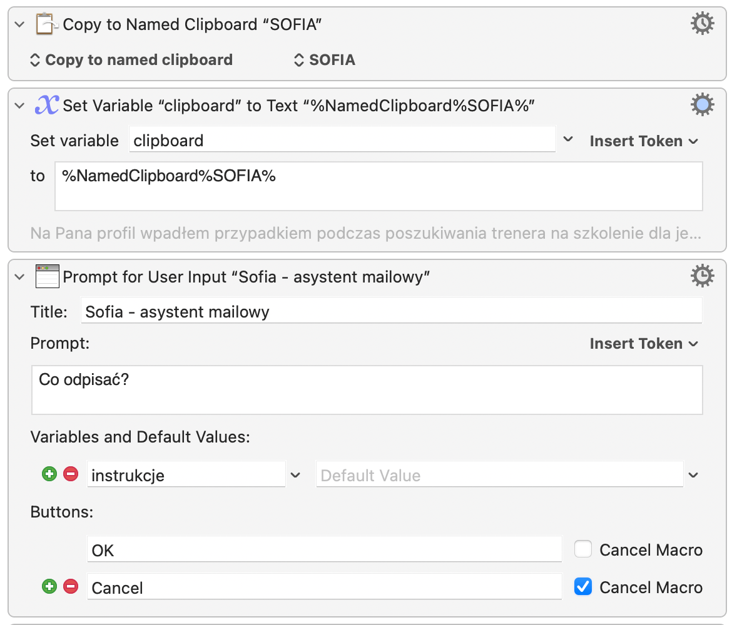Remove the instrukcje variable with red minus
Image resolution: width=737 pixels, height=625 pixels.
pyautogui.click(x=71, y=474)
